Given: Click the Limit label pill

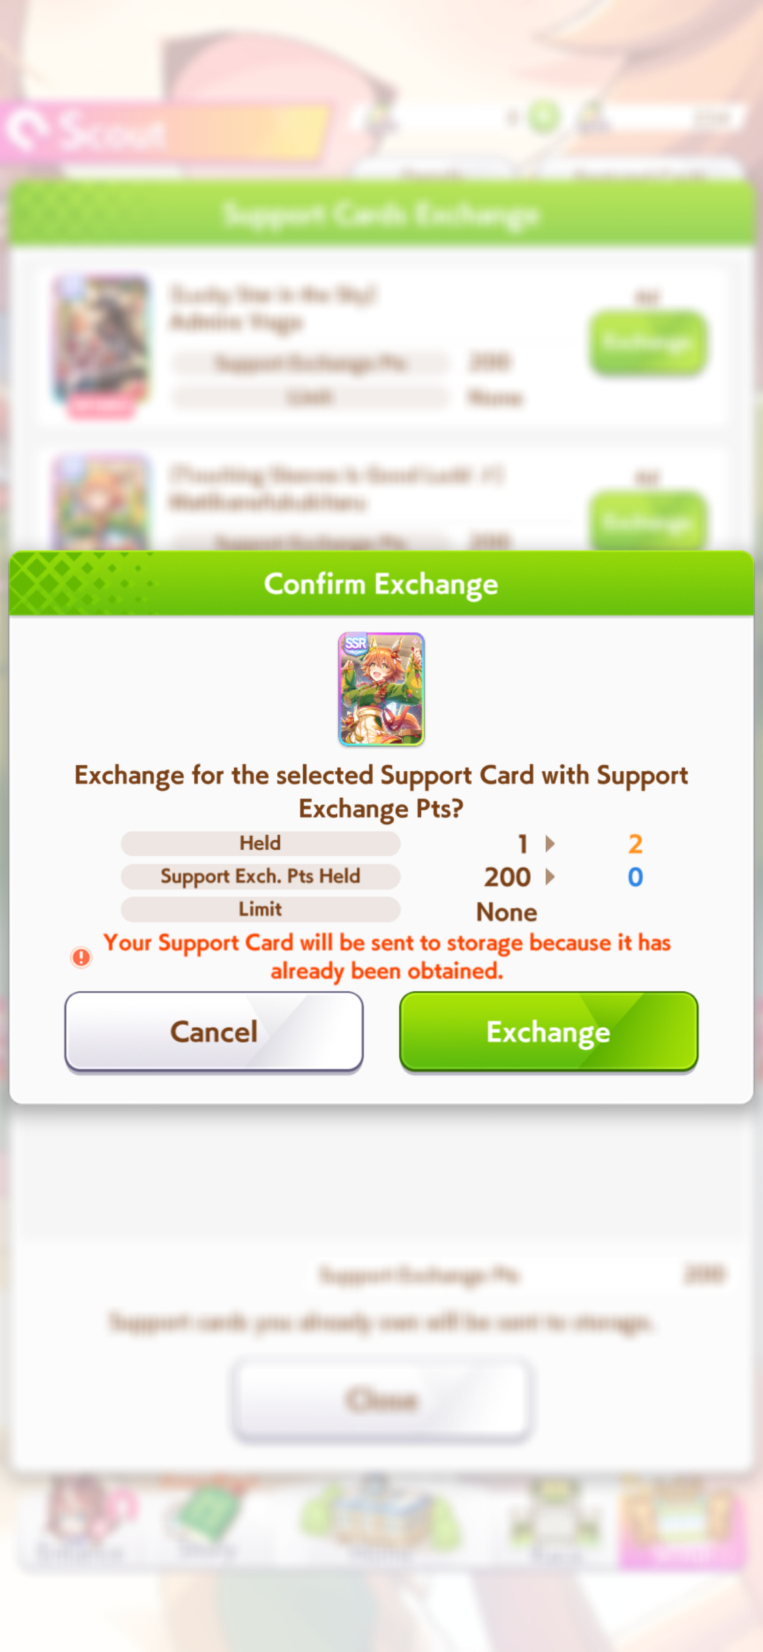Looking at the screenshot, I should point(260,909).
